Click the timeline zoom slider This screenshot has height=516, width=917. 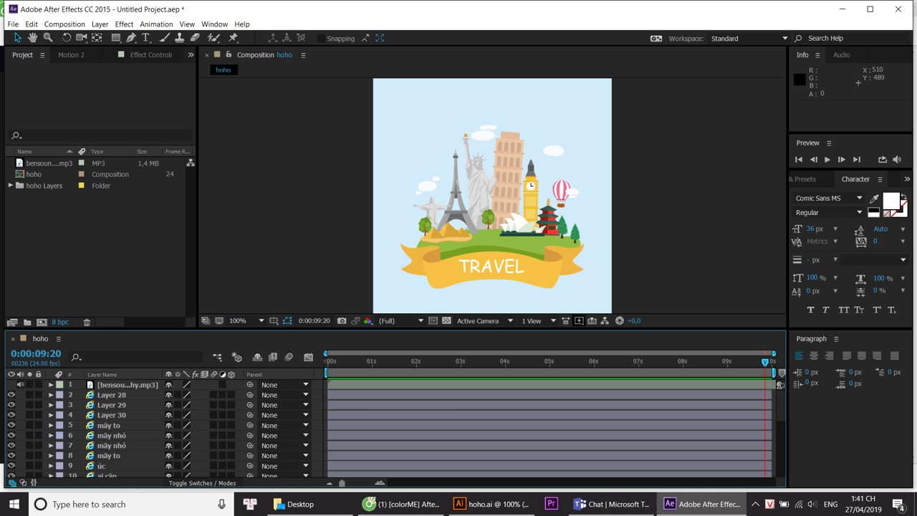coord(342,483)
